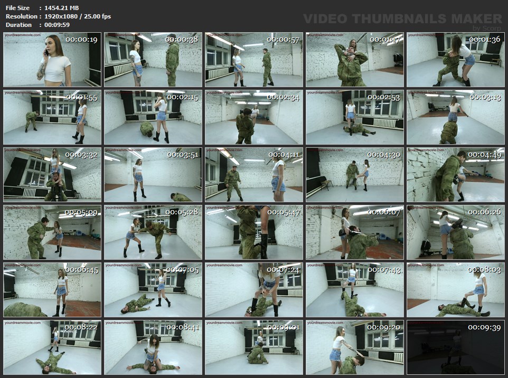Click the frame timestamped 00:06:07
508x378 pixels.
point(354,232)
